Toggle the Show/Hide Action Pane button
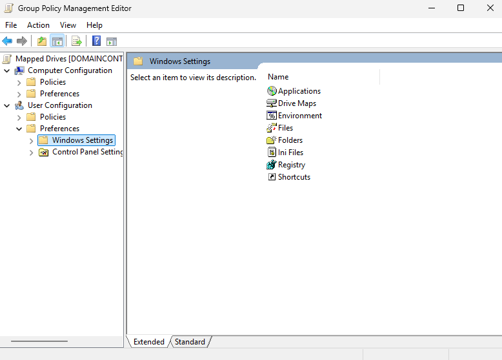 coord(112,41)
